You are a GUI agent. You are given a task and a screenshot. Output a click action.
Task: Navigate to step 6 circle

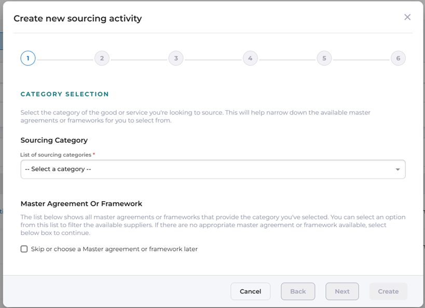[x=398, y=58]
